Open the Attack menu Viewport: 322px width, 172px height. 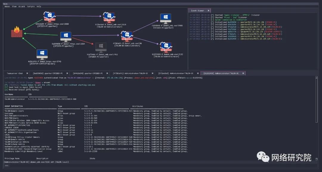tap(22, 6)
